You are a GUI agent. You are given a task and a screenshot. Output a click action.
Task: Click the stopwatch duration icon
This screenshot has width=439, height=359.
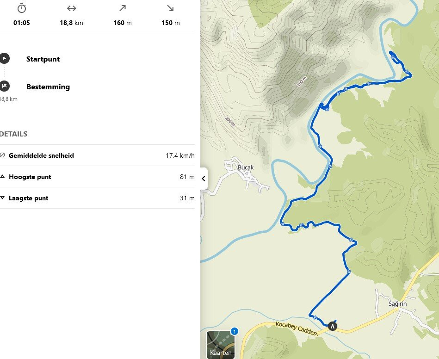(22, 8)
